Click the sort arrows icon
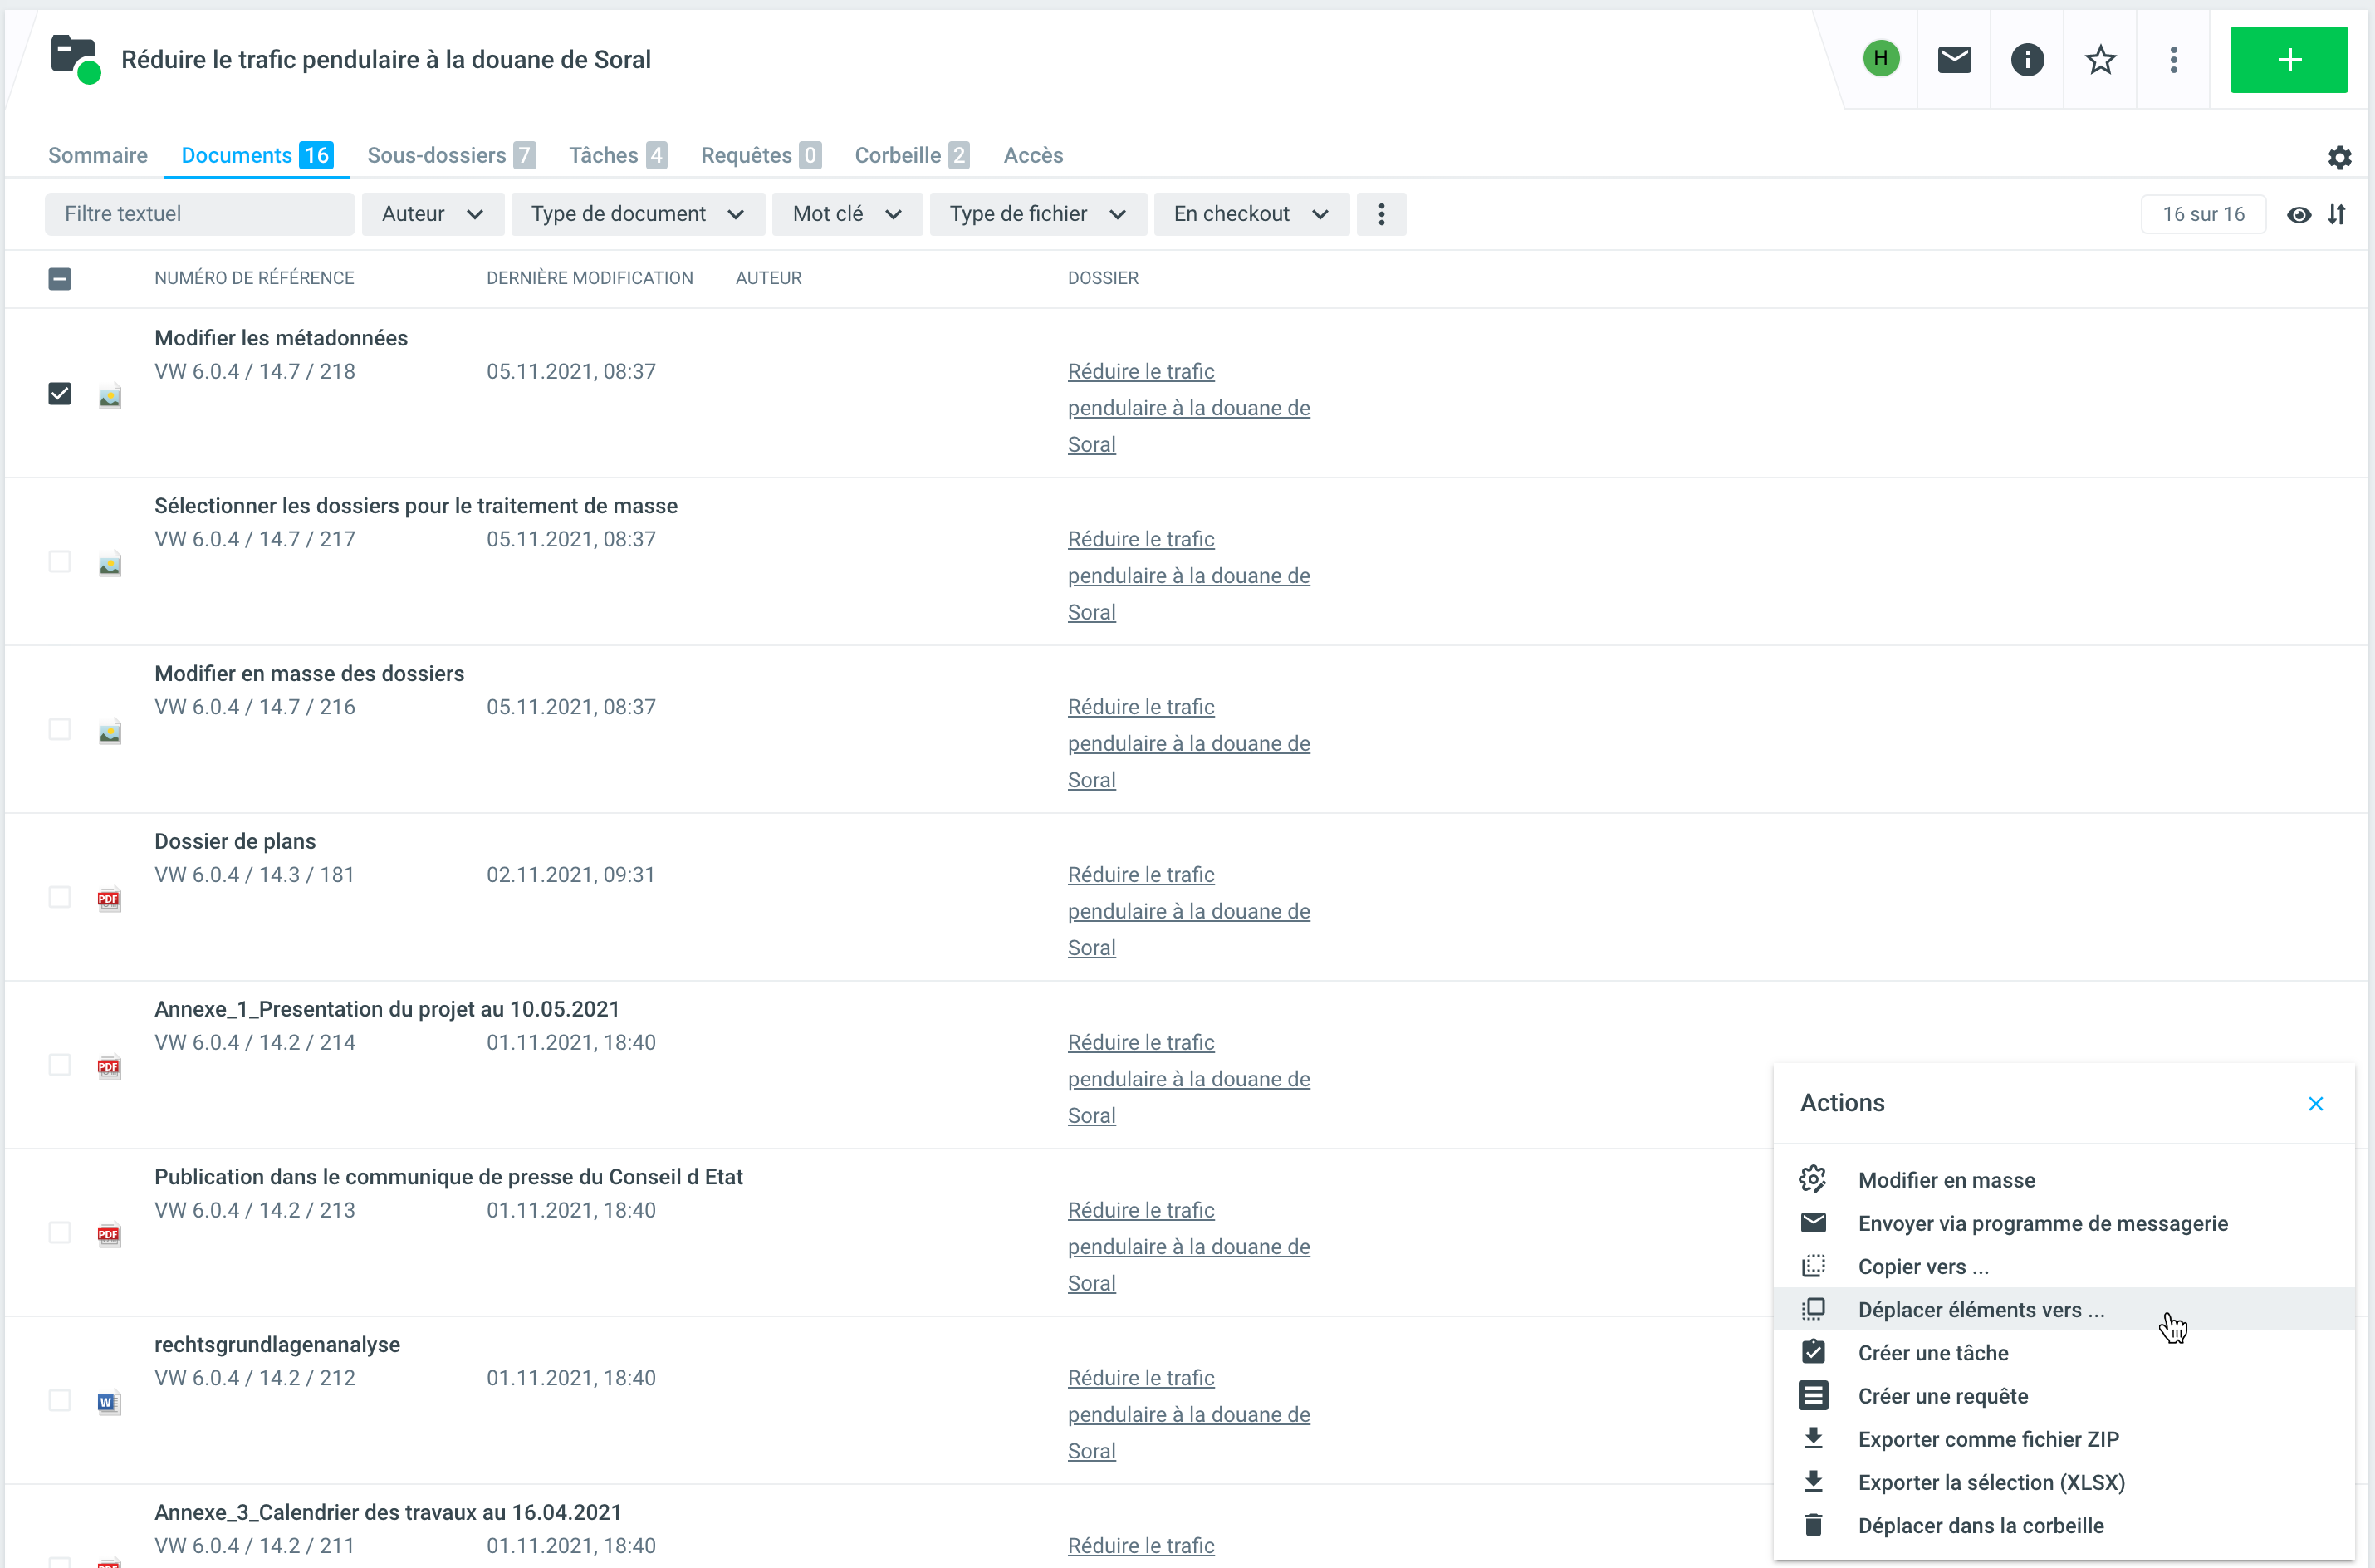2375x1568 pixels. [x=2337, y=214]
